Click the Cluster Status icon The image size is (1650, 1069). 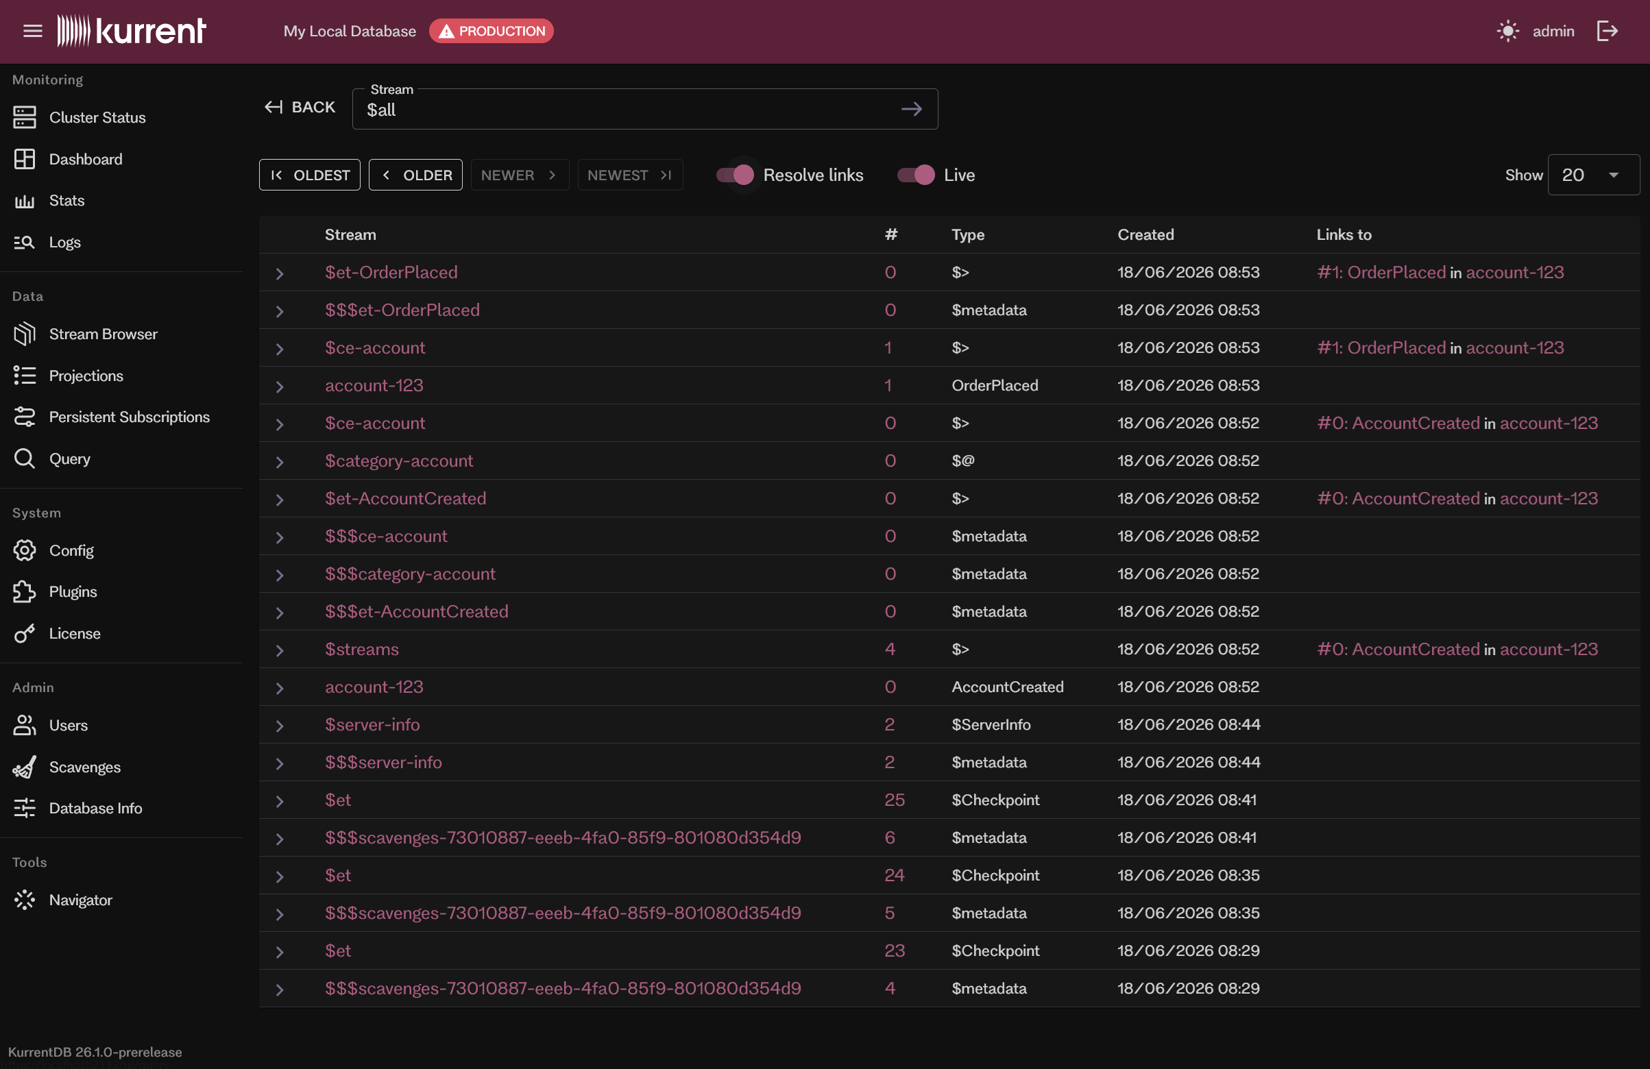tap(24, 117)
